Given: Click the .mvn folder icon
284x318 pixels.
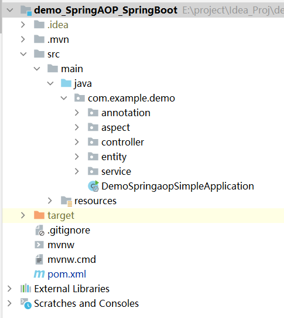Looking at the screenshot, I should 39,39.
